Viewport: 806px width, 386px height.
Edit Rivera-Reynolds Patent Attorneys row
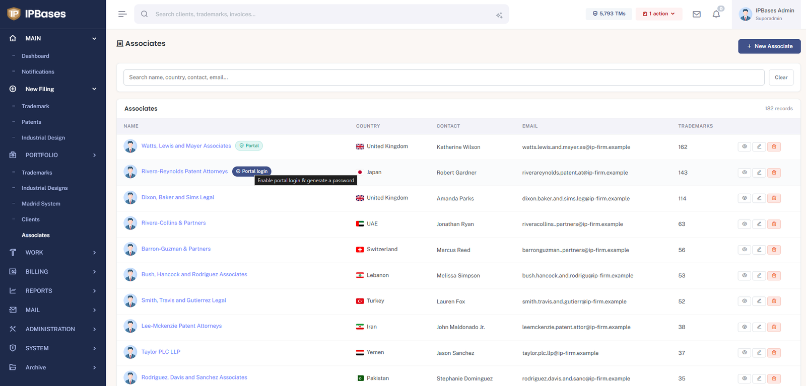pyautogui.click(x=759, y=173)
